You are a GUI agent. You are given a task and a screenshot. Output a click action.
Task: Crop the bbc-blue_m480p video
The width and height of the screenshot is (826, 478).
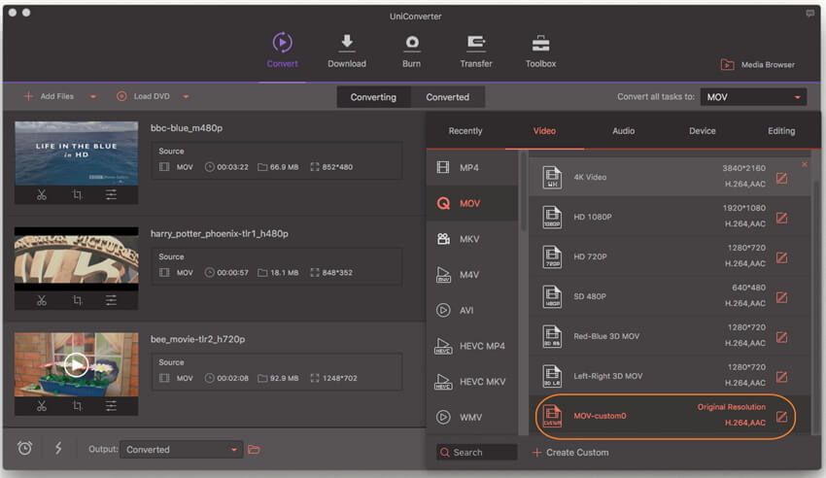(x=77, y=194)
